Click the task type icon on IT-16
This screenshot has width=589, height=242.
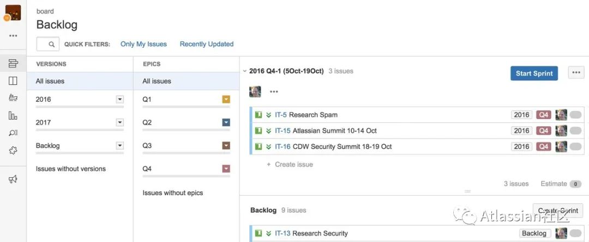click(x=259, y=146)
